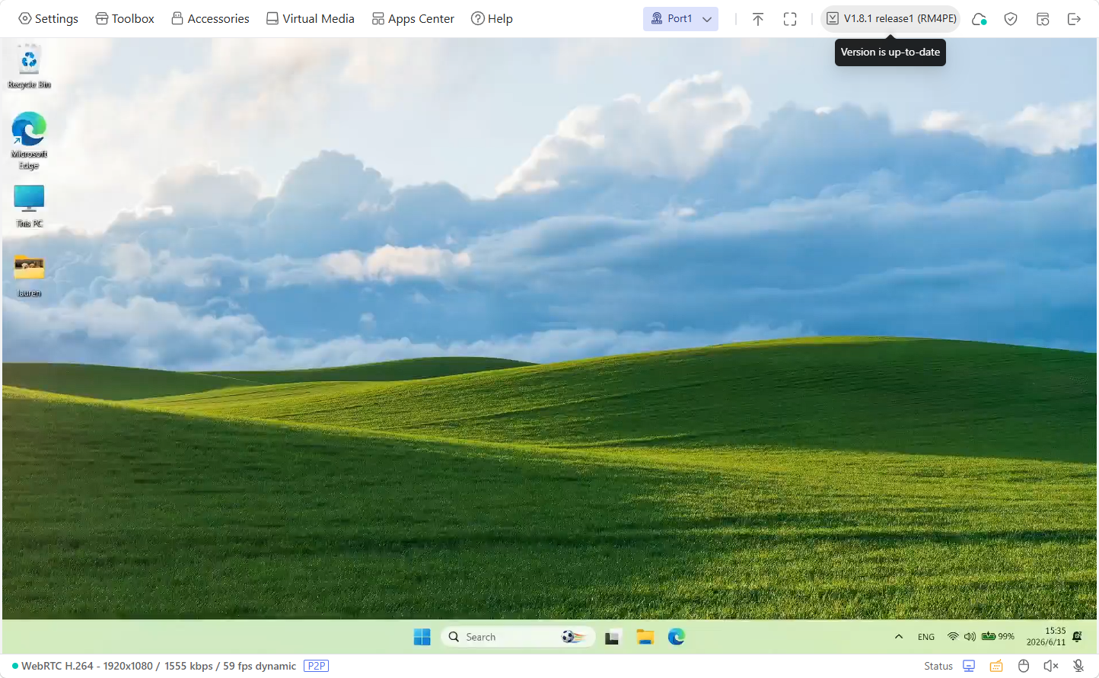1099x678 pixels.
Task: Click the logout exit icon
Action: pos(1075,19)
